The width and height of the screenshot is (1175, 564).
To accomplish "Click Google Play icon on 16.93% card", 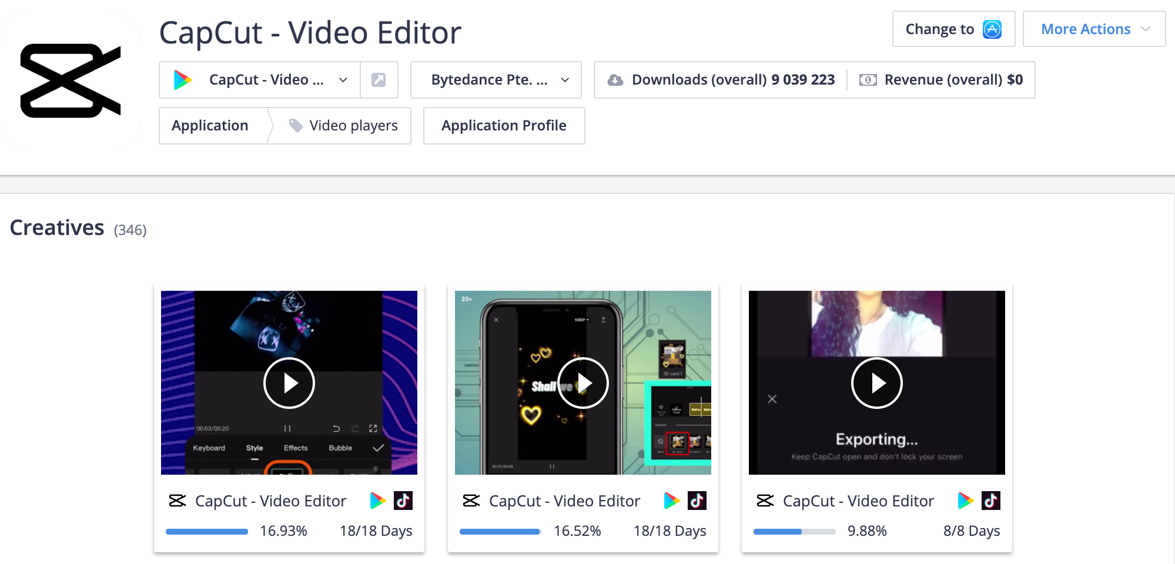I will (x=378, y=501).
